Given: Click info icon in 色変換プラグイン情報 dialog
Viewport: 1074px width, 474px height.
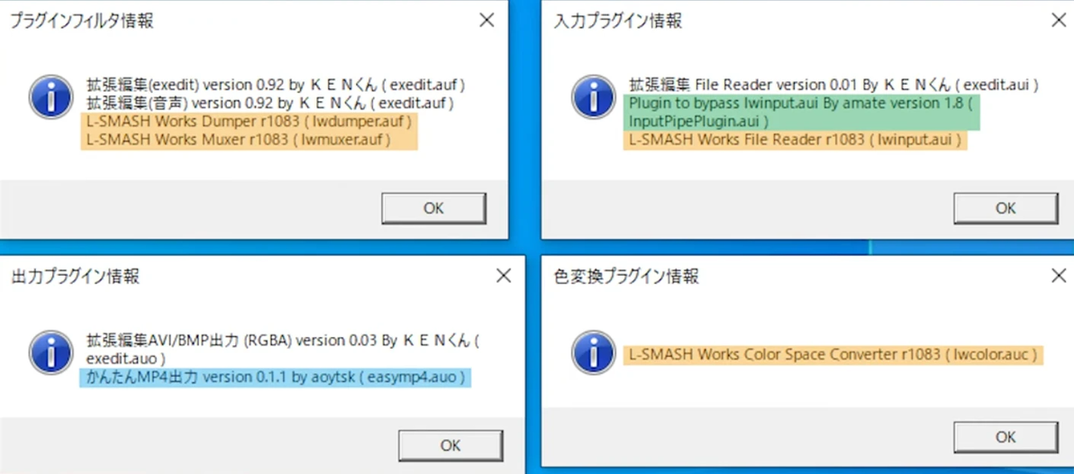Looking at the screenshot, I should click(x=593, y=352).
